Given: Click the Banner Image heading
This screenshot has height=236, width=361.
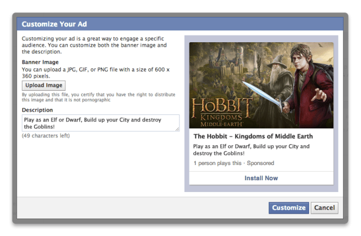Looking at the screenshot, I should coord(40,62).
